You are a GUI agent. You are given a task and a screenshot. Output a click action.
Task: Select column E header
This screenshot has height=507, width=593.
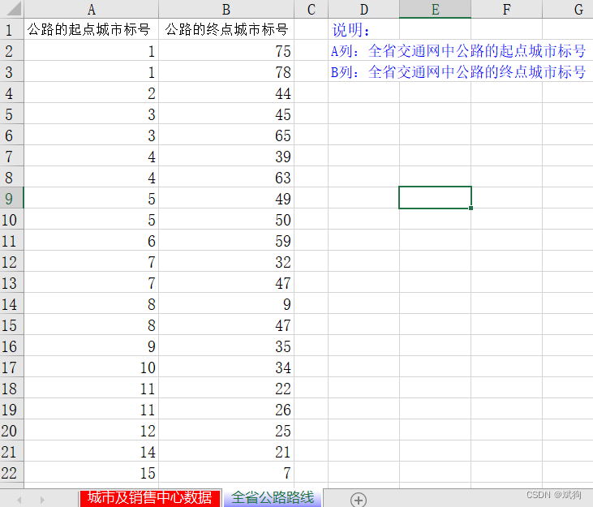[435, 9]
